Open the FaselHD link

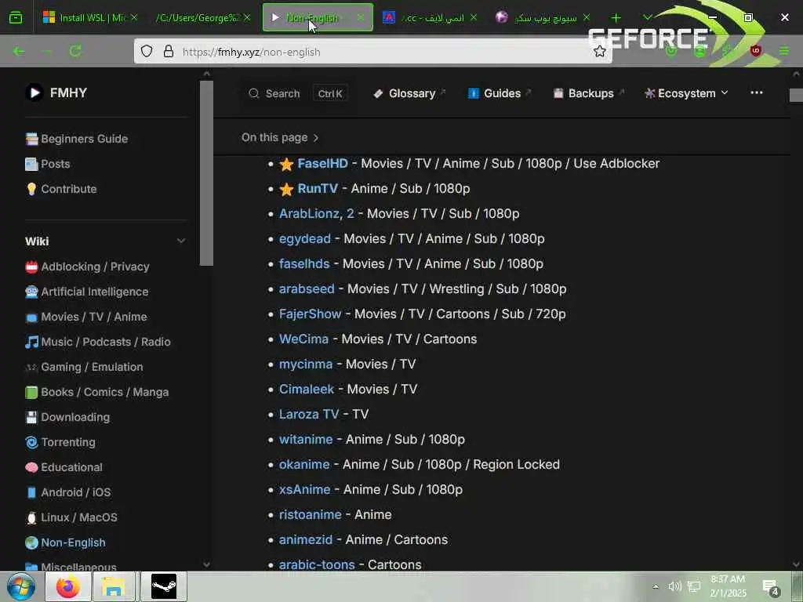[322, 163]
